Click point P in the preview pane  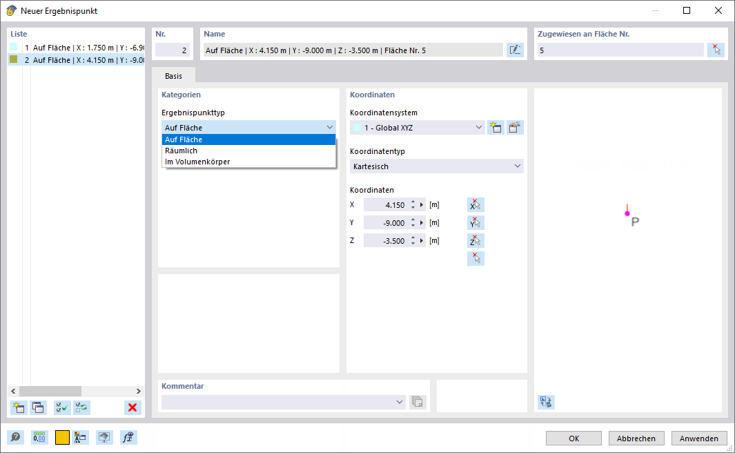coord(627,213)
